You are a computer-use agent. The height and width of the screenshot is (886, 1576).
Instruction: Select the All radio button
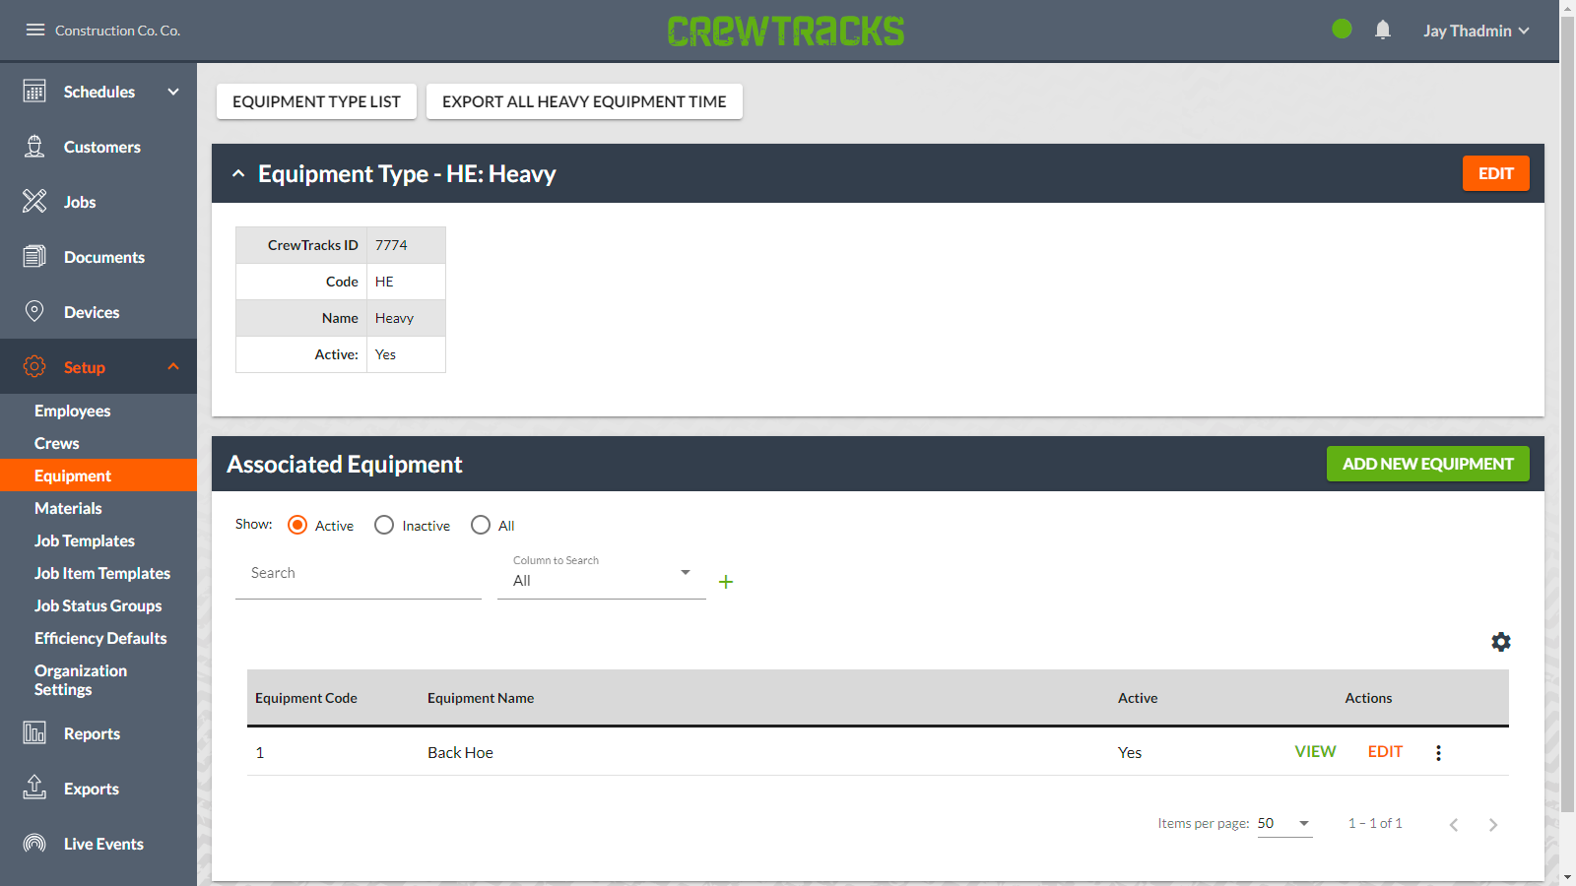click(x=481, y=525)
